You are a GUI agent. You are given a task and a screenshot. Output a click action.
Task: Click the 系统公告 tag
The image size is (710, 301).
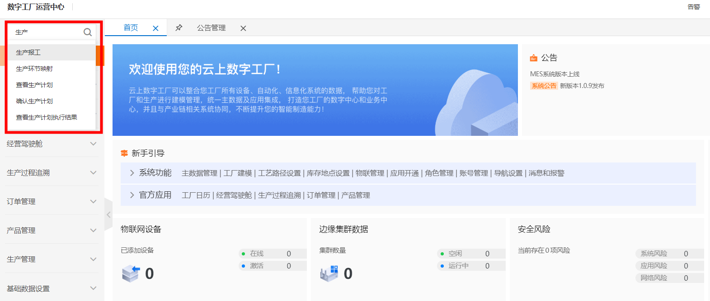(x=544, y=86)
